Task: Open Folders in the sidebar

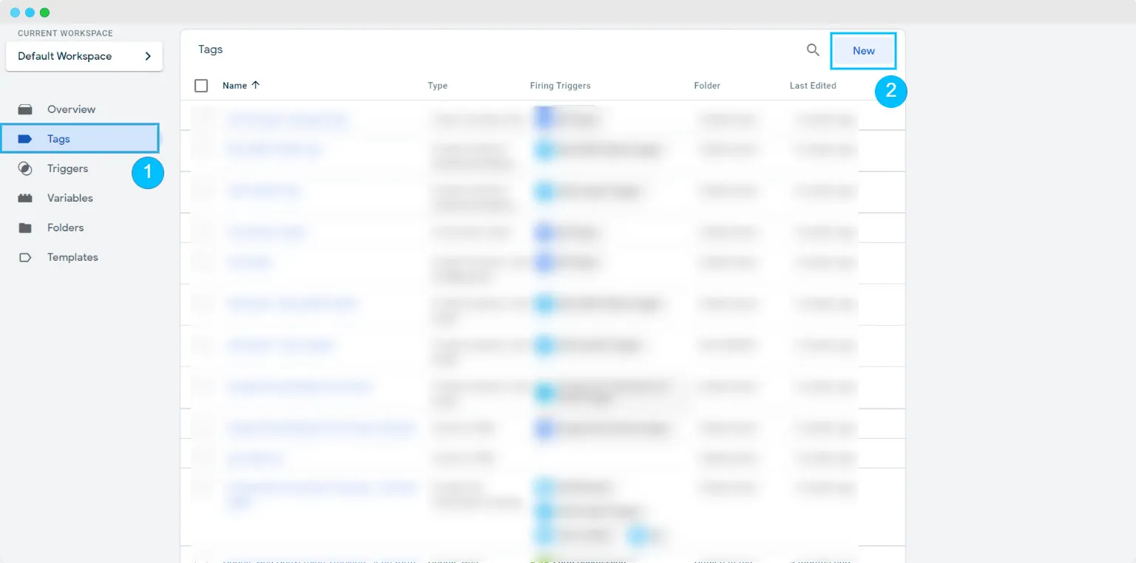Action: pyautogui.click(x=65, y=228)
